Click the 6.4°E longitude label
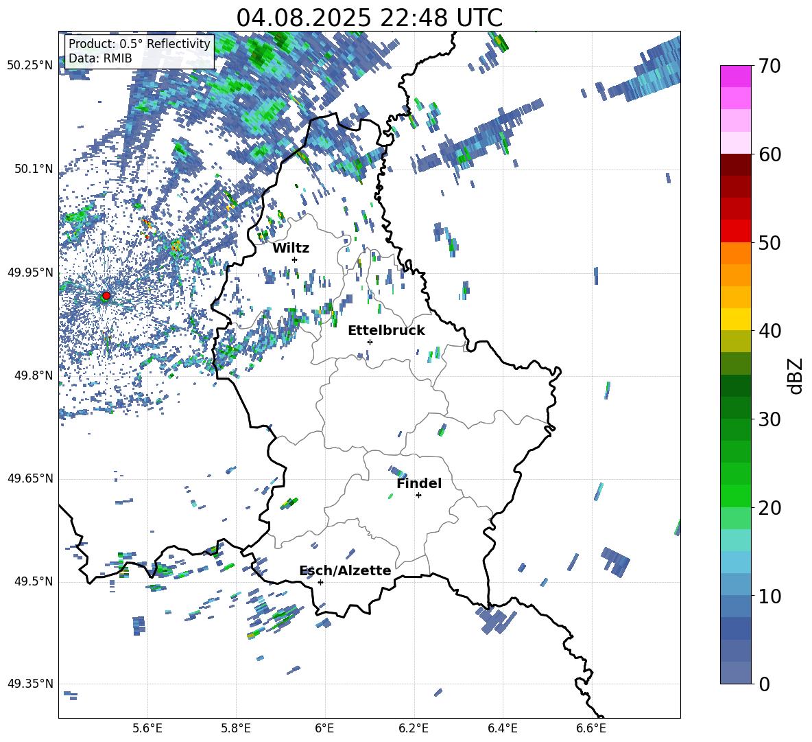The image size is (812, 742). [502, 728]
